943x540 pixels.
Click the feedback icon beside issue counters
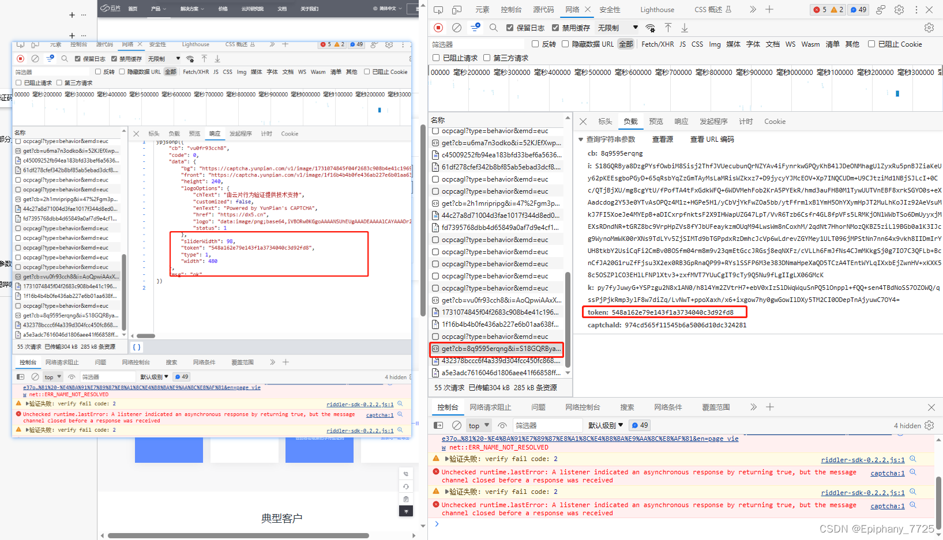881,10
